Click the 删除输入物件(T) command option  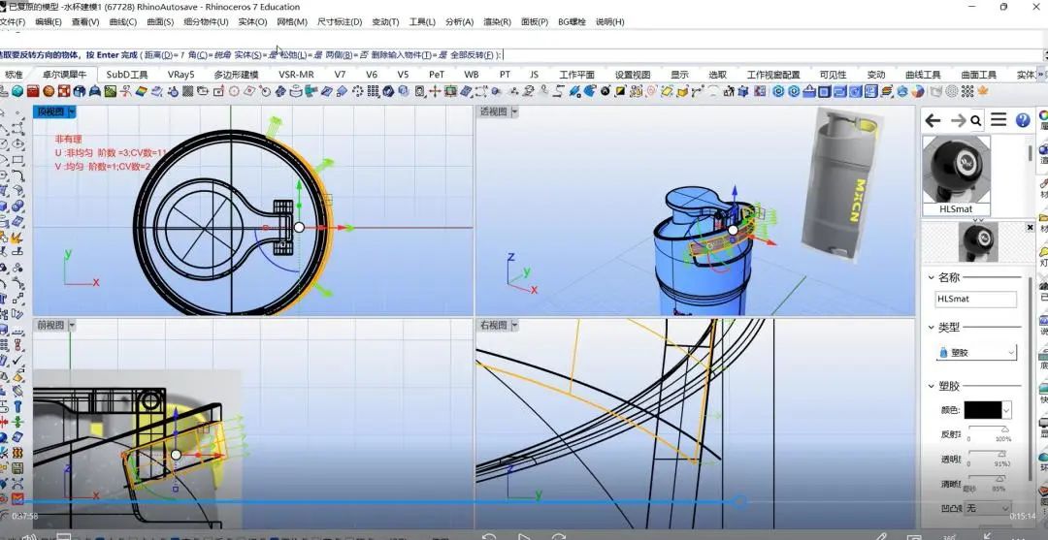pos(409,55)
